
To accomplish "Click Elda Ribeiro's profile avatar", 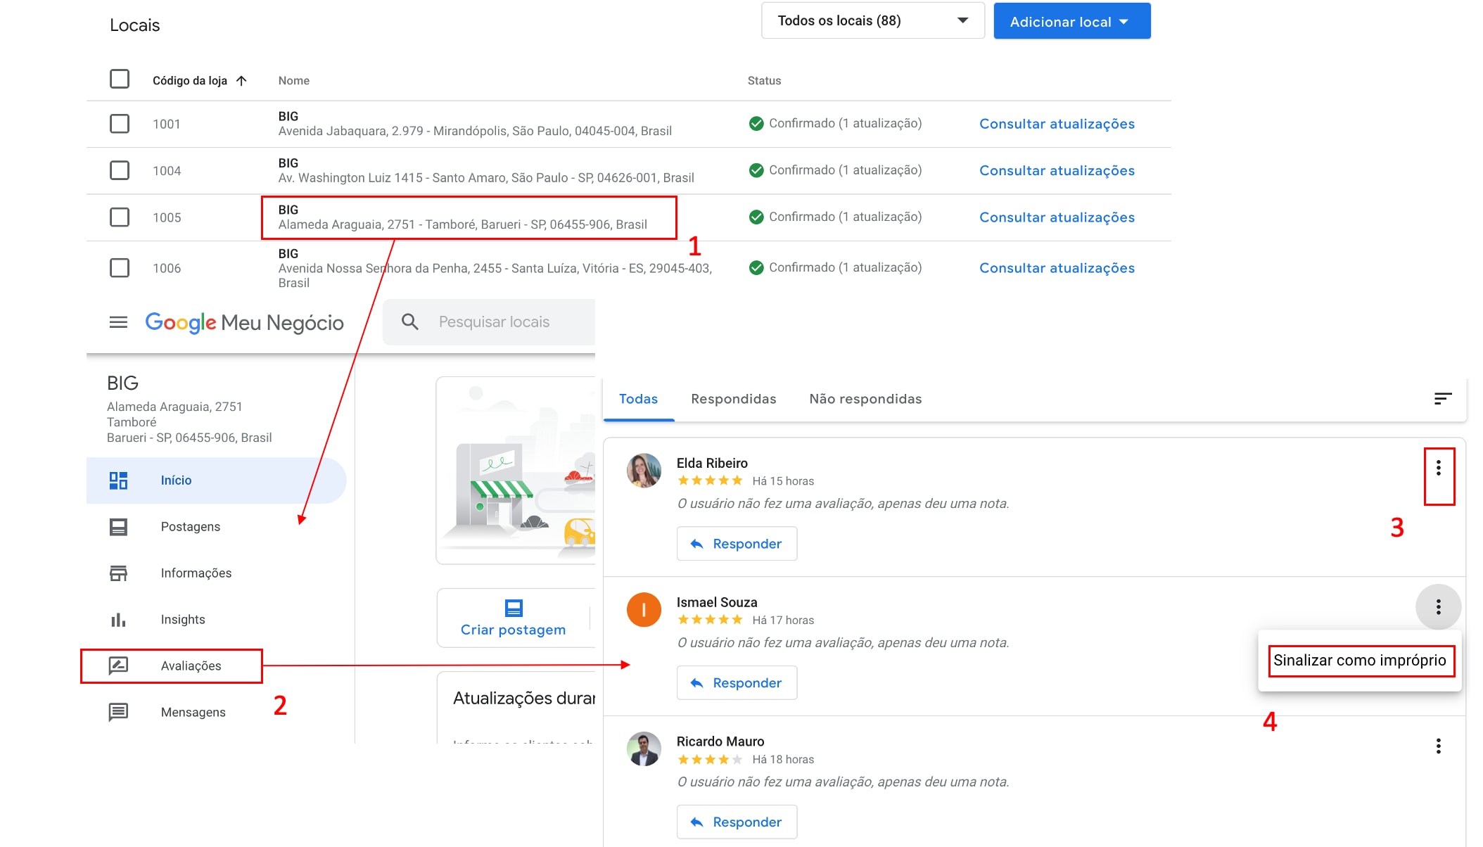I will (644, 471).
